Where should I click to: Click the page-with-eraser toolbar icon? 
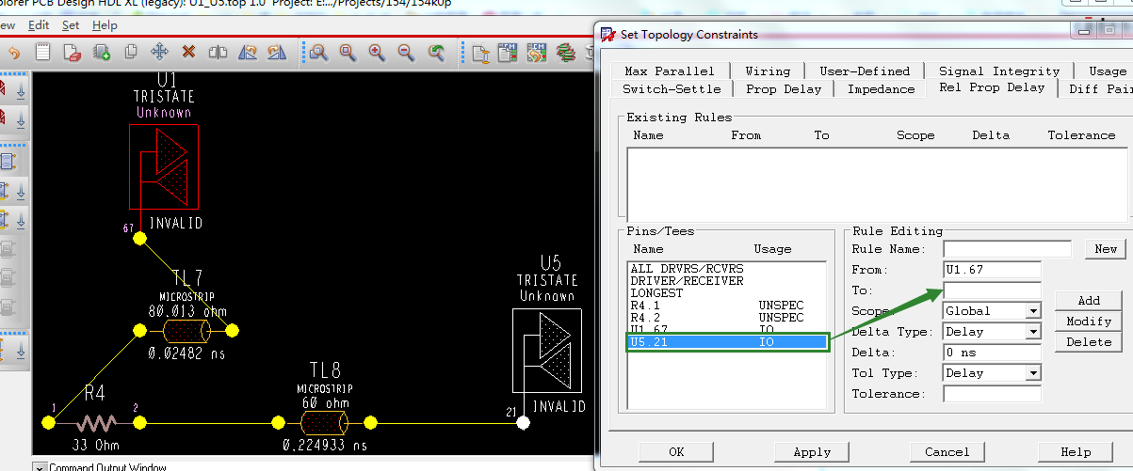click(73, 53)
